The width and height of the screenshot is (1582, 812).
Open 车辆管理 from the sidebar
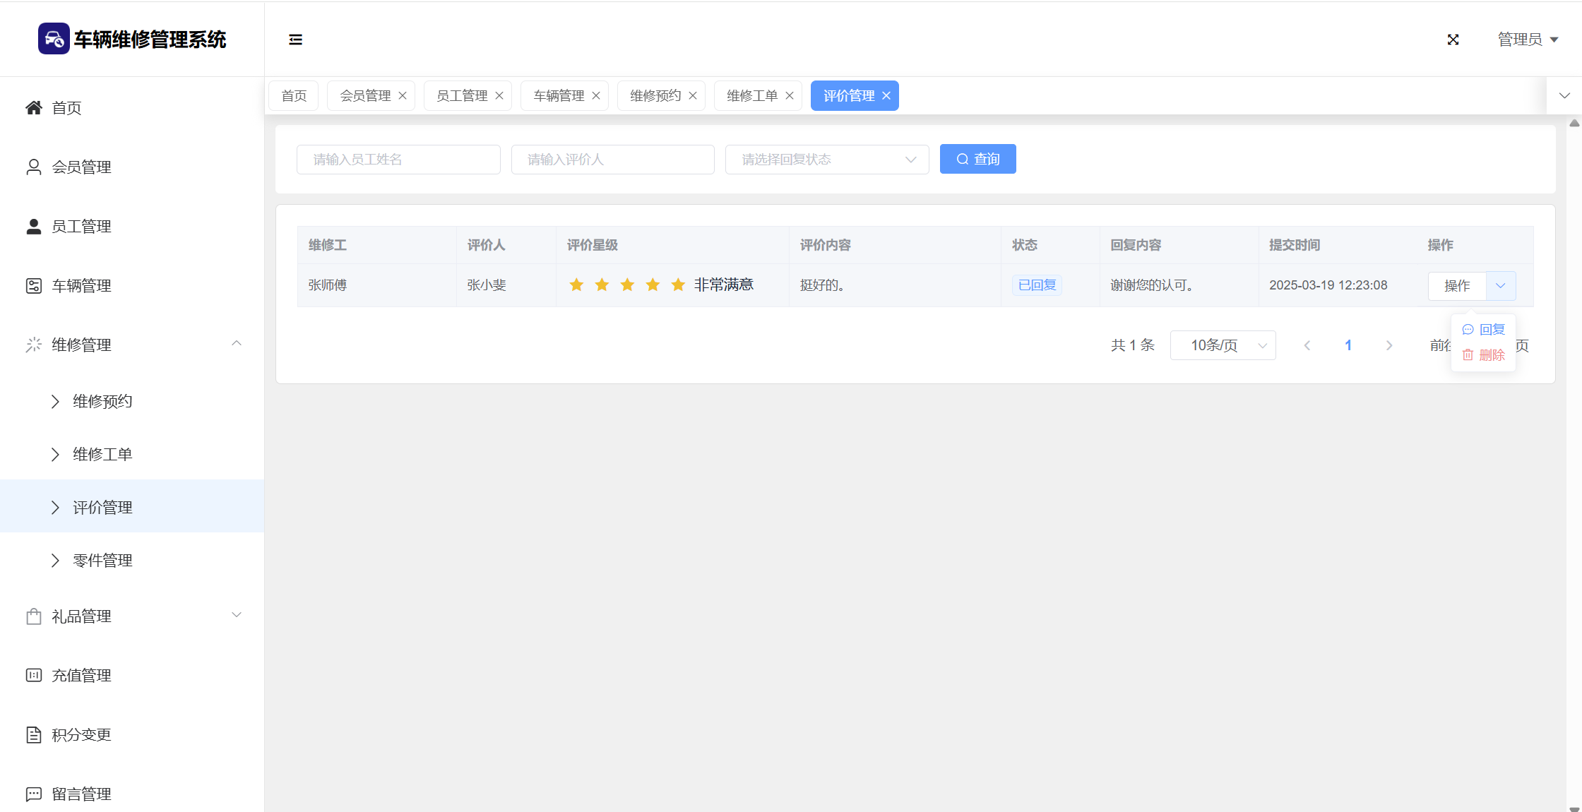point(81,285)
